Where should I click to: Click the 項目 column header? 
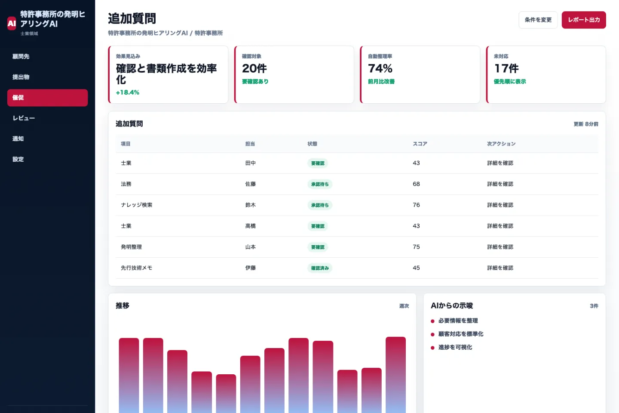tap(126, 144)
